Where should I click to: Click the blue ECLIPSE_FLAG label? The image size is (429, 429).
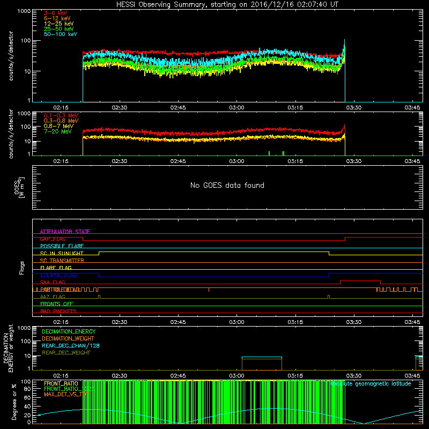58,275
